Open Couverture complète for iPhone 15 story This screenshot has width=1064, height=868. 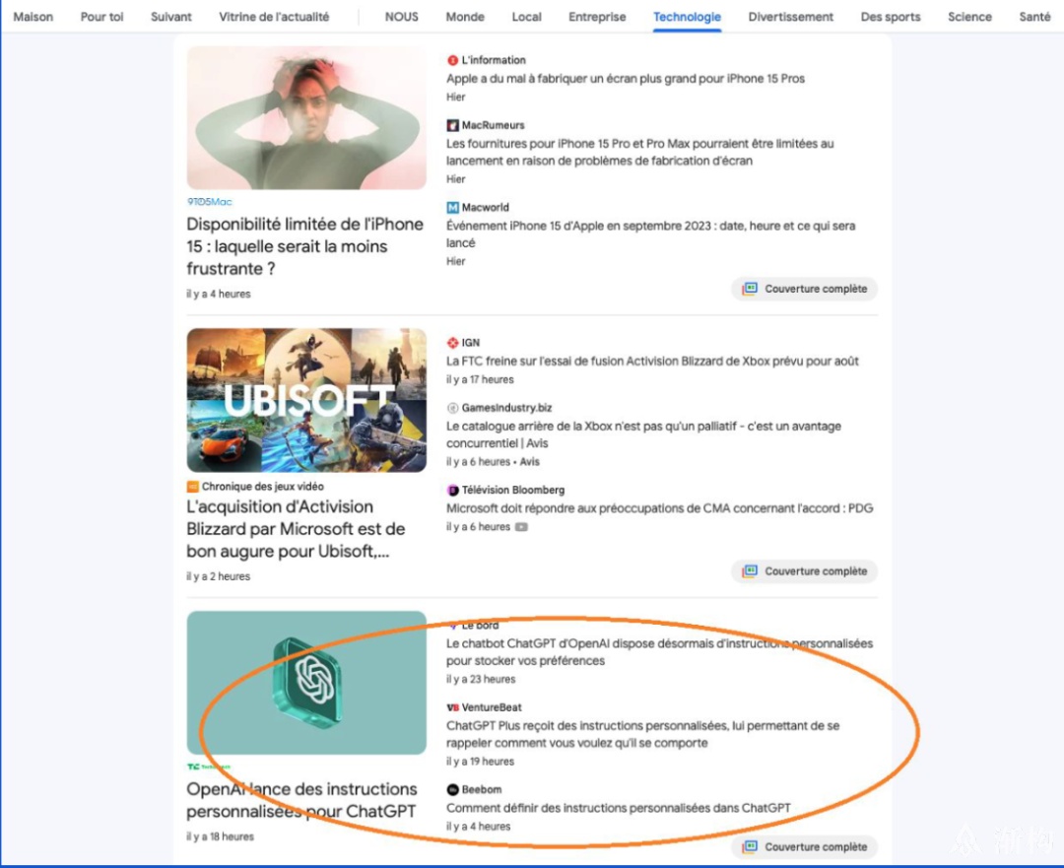coord(804,289)
